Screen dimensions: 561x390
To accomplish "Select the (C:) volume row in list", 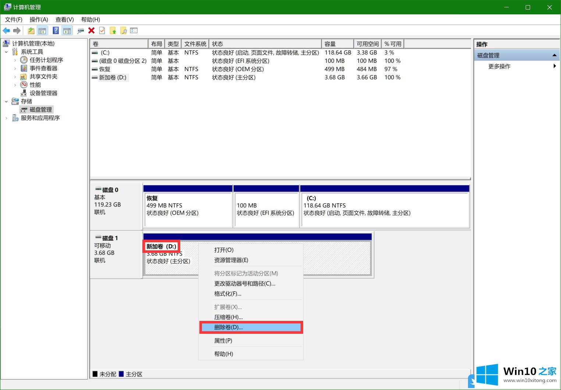I will (x=246, y=53).
